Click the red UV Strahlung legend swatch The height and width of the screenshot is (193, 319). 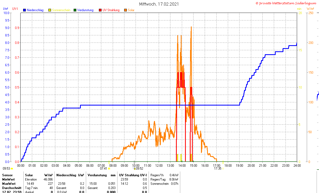point(100,10)
